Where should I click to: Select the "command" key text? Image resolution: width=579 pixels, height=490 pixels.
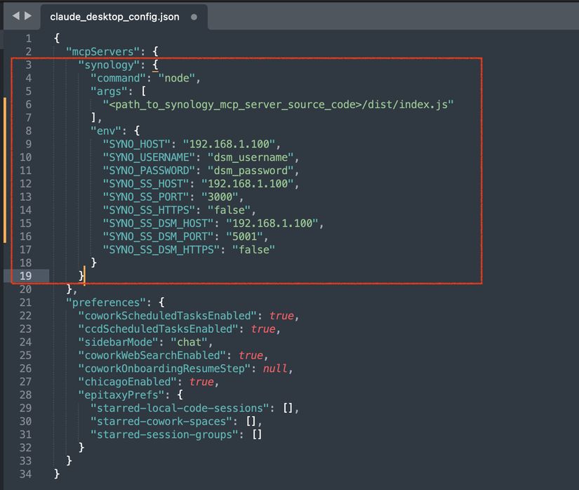click(x=118, y=78)
